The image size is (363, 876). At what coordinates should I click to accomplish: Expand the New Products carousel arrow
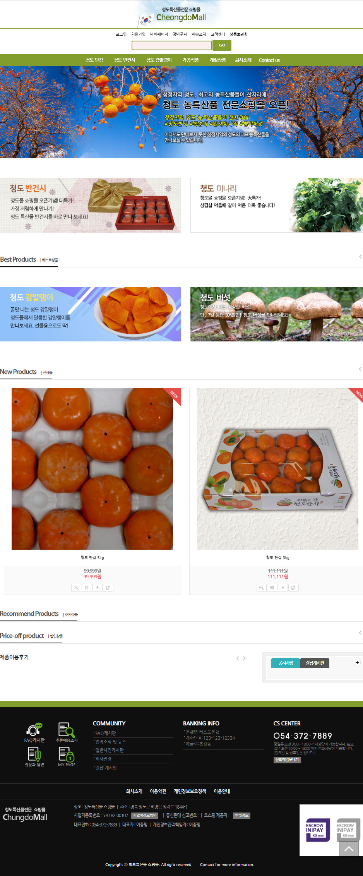tap(360, 369)
